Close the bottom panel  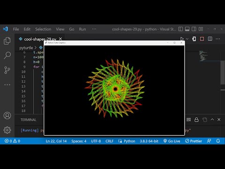(x=219, y=119)
